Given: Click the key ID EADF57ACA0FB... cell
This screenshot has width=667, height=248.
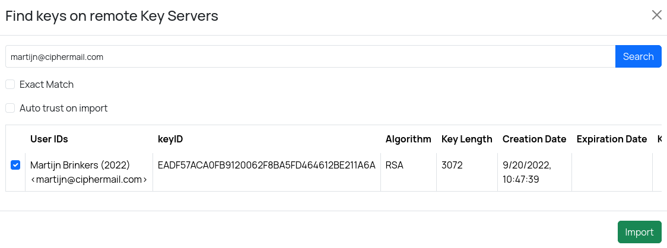Looking at the screenshot, I should (266, 165).
